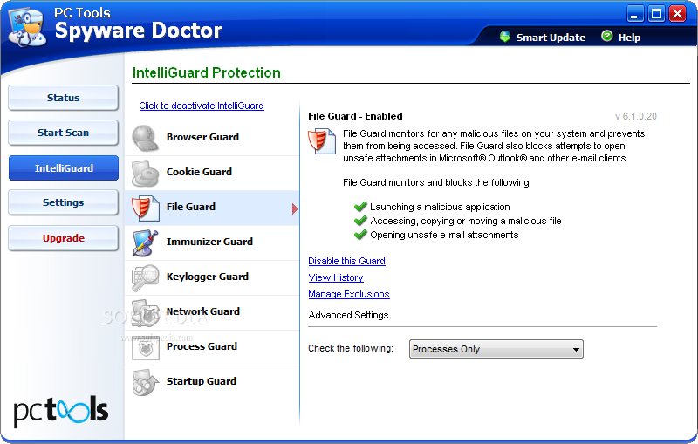Go to the Start Scan page
Image resolution: width=698 pixels, height=444 pixels.
63,133
